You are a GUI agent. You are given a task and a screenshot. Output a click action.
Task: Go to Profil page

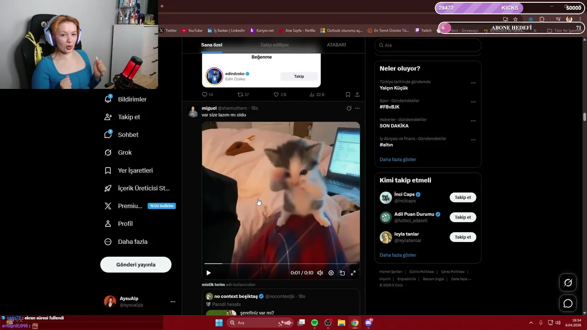[x=119, y=224]
